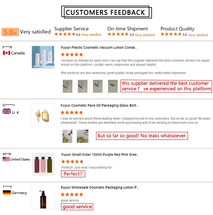Click the United States flag icon
The width and height of the screenshot is (213, 215).
[x=6, y=159]
